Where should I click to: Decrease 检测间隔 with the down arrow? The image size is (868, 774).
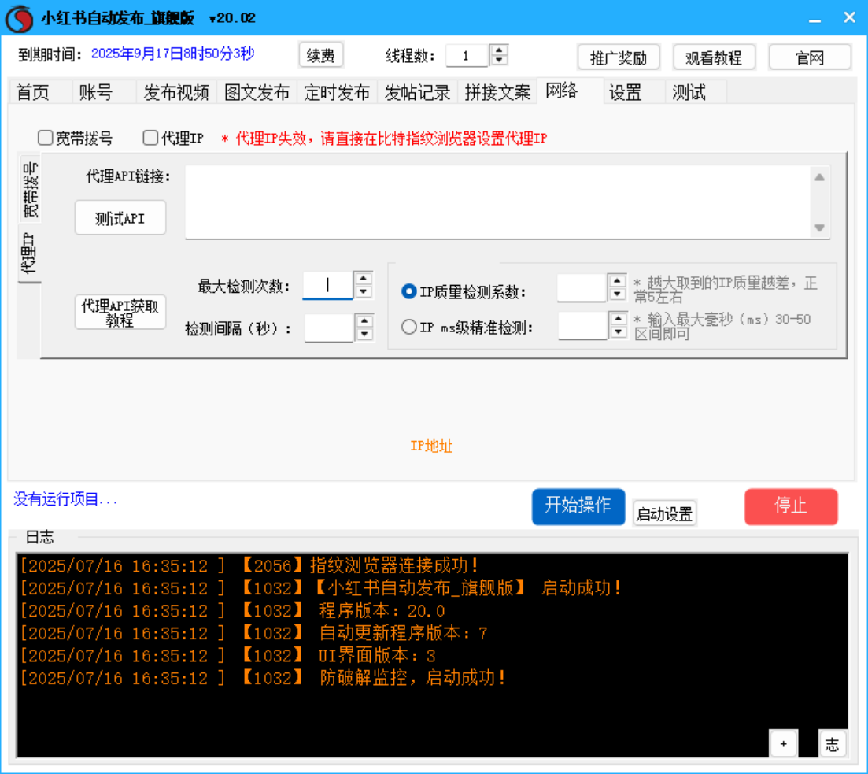click(x=364, y=334)
